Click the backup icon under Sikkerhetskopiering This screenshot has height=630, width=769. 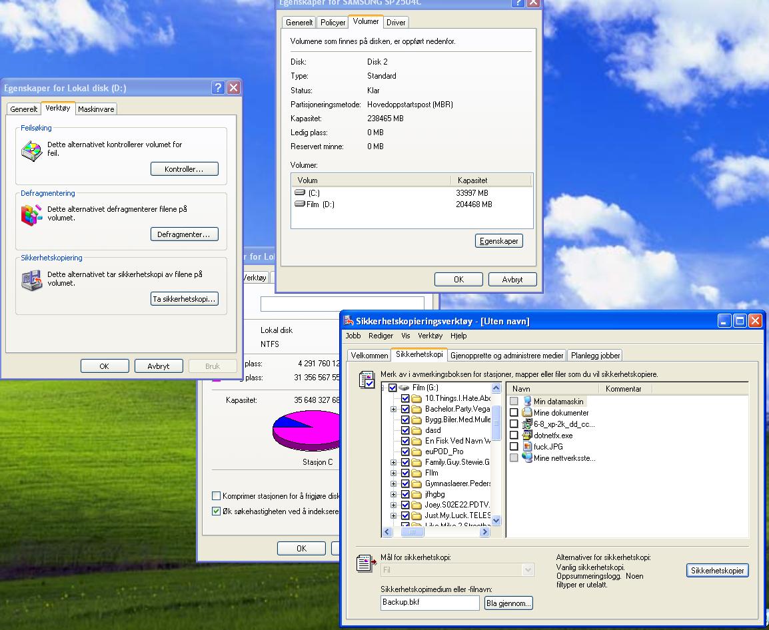tap(32, 280)
